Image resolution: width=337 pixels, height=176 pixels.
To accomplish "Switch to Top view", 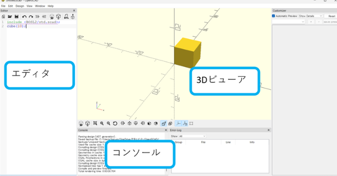I will pos(129,123).
